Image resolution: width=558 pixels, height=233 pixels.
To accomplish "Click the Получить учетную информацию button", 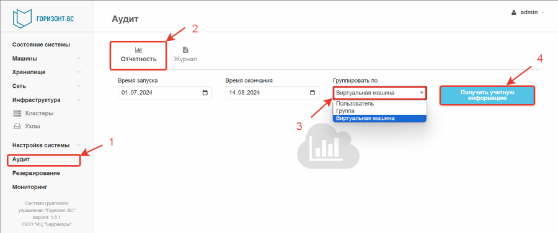I will [x=487, y=95].
